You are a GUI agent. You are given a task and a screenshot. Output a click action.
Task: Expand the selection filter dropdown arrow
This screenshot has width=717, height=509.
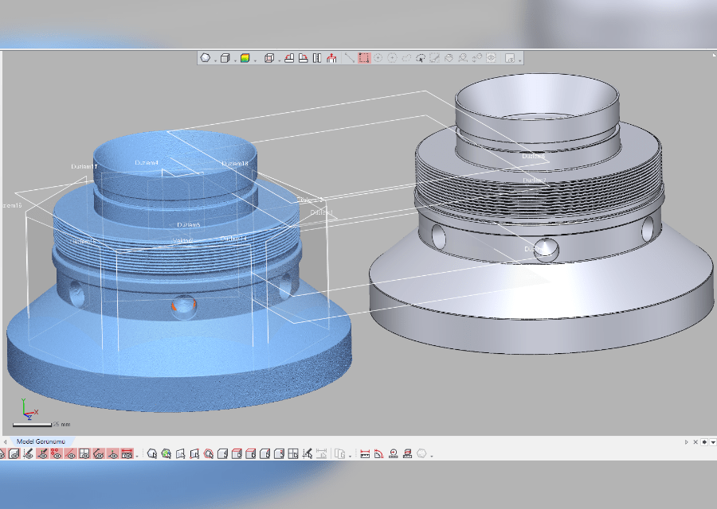(520, 60)
